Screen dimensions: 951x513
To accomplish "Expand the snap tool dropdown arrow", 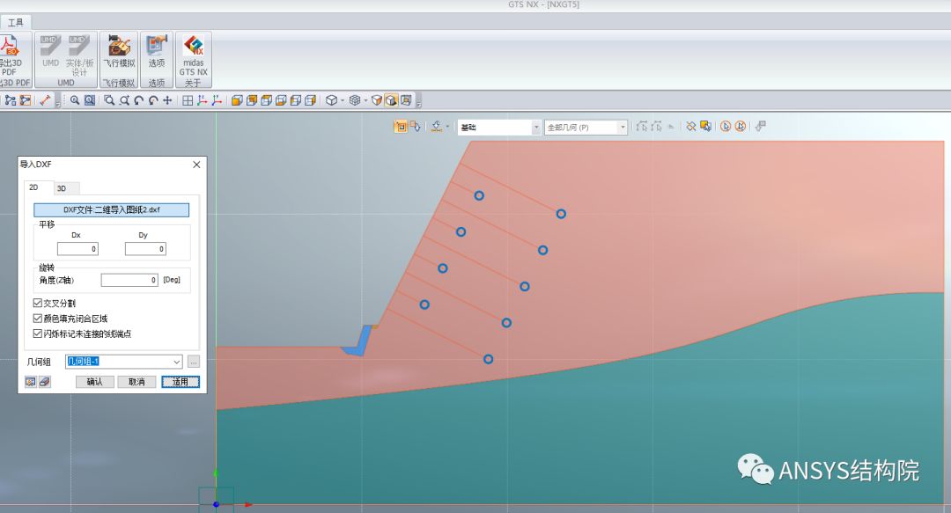I will pos(447,127).
